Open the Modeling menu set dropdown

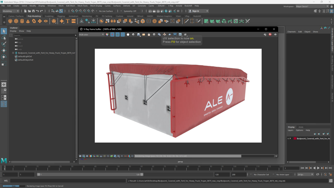tap(11, 11)
